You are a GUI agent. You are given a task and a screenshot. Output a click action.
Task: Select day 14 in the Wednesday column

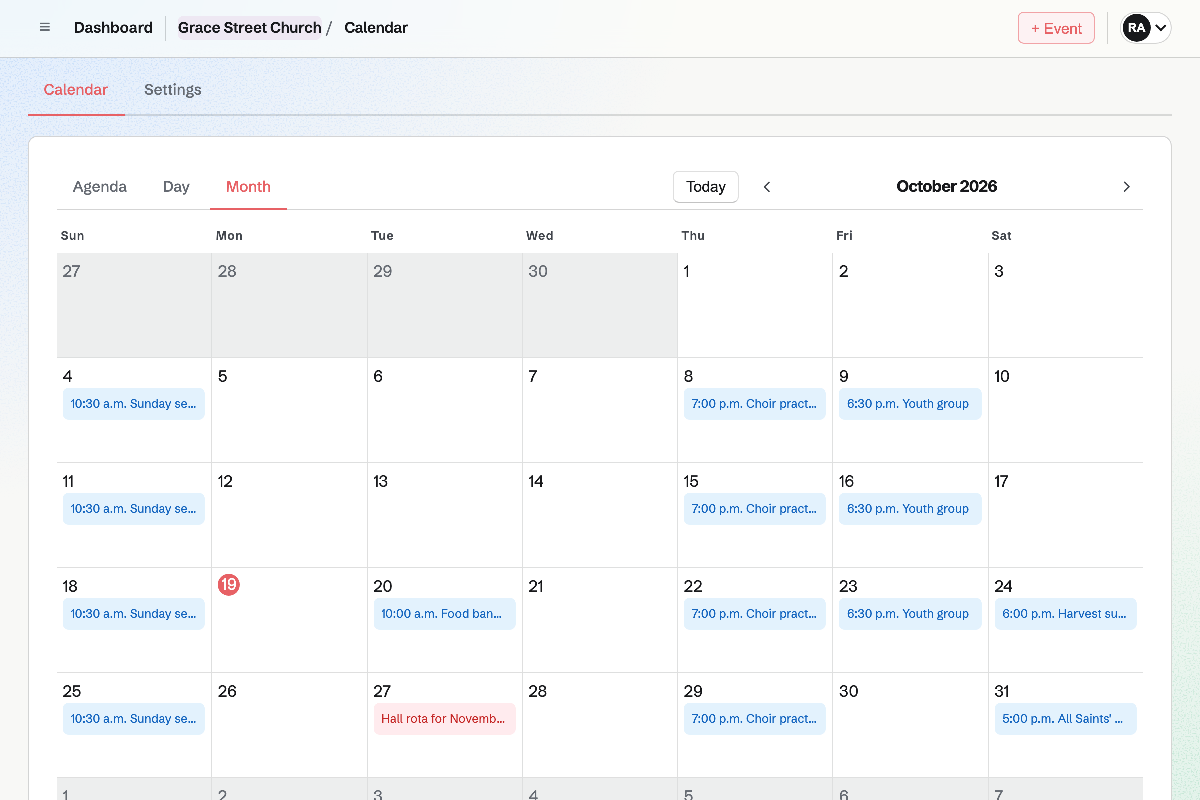click(535, 481)
